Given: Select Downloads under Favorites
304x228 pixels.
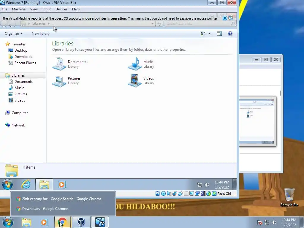Looking at the screenshot, I should pyautogui.click(x=20, y=57).
